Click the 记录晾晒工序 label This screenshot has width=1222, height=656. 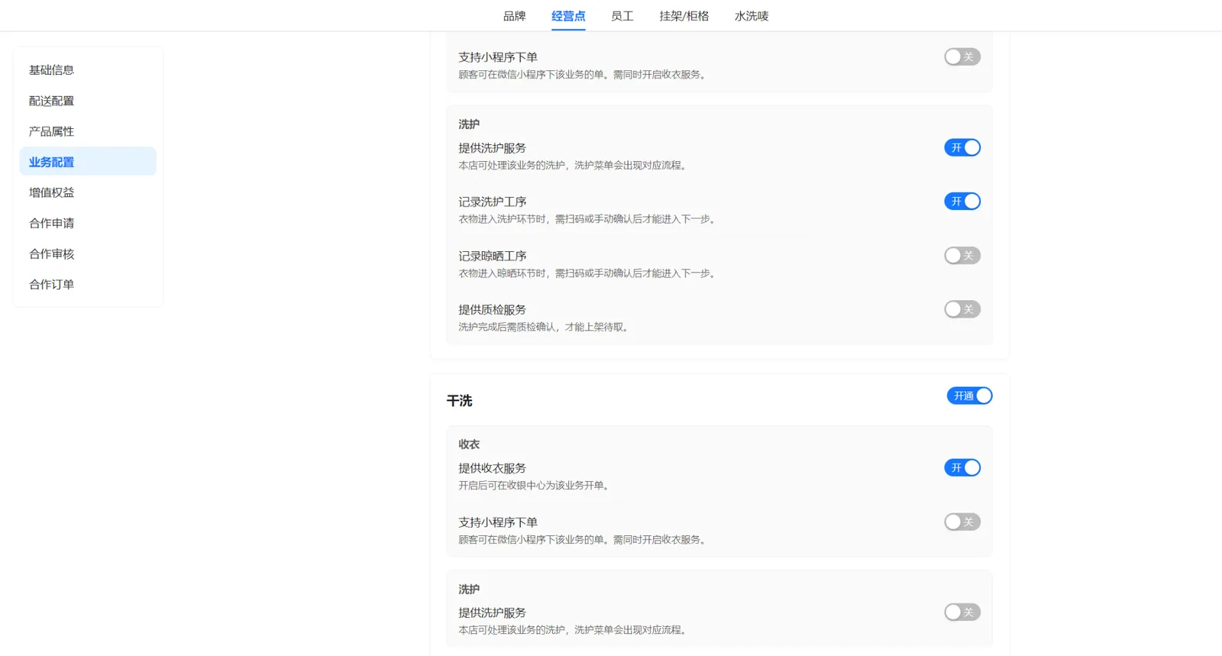[x=493, y=256]
